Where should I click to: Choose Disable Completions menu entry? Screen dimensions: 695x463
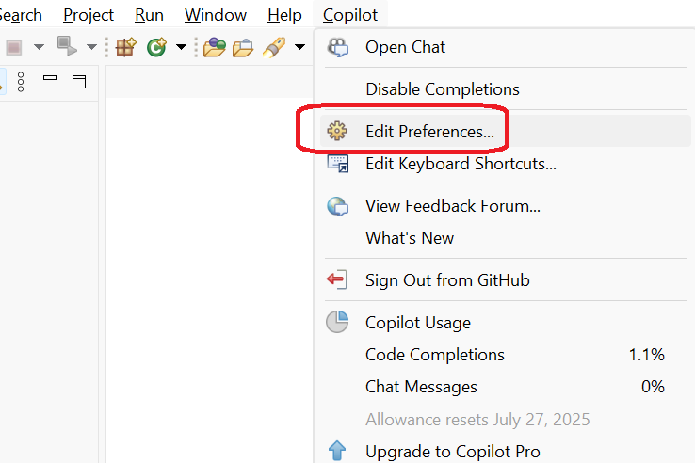(x=506, y=89)
